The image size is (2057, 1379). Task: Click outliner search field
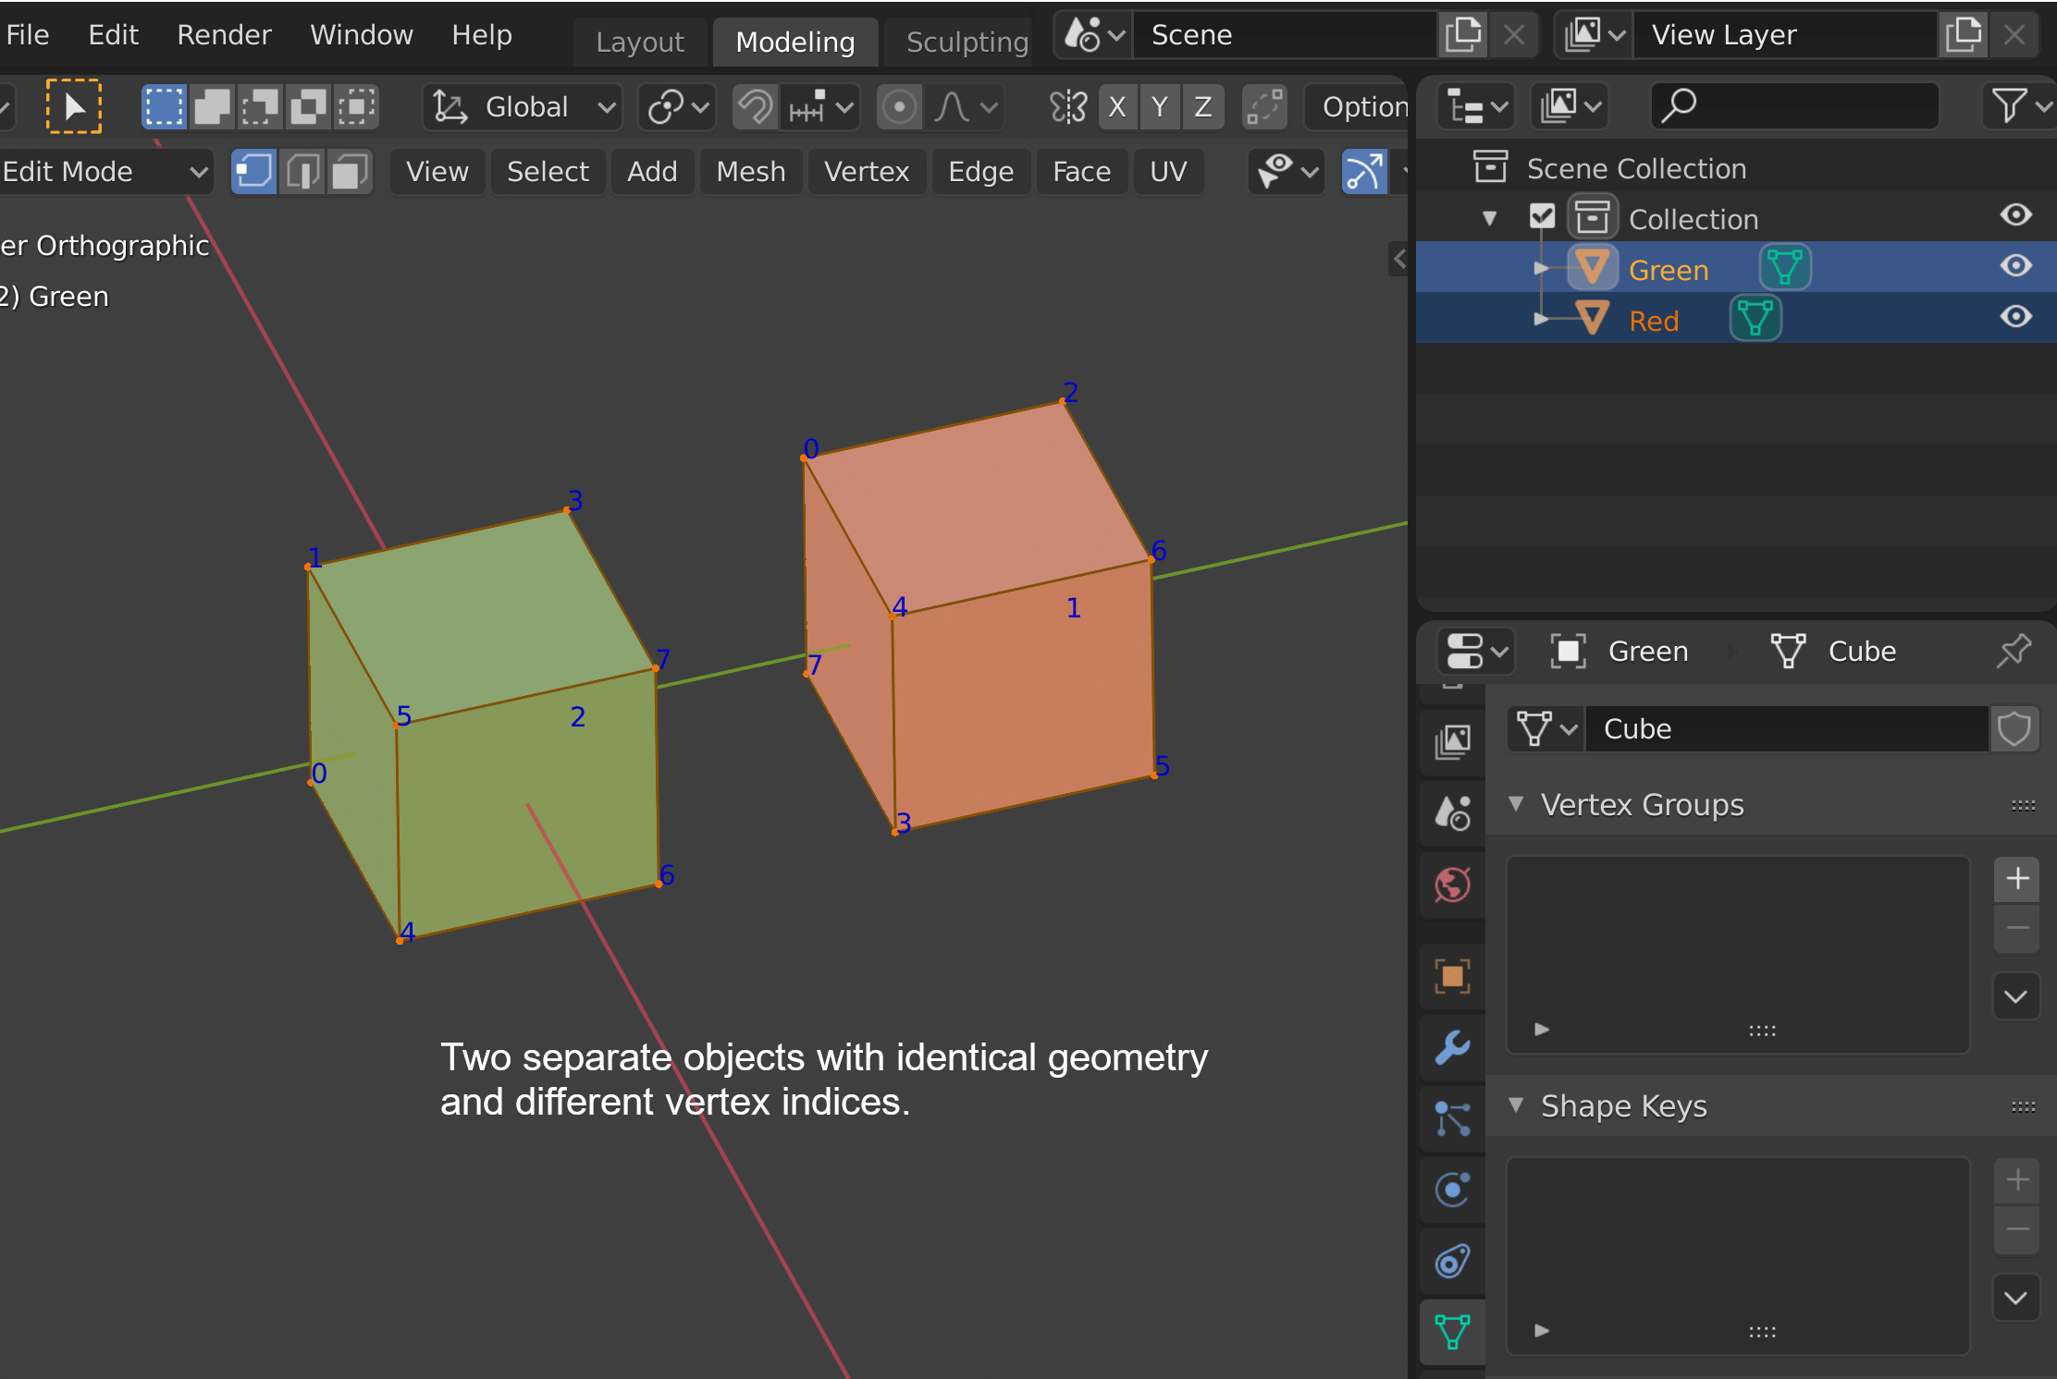pos(1795,106)
